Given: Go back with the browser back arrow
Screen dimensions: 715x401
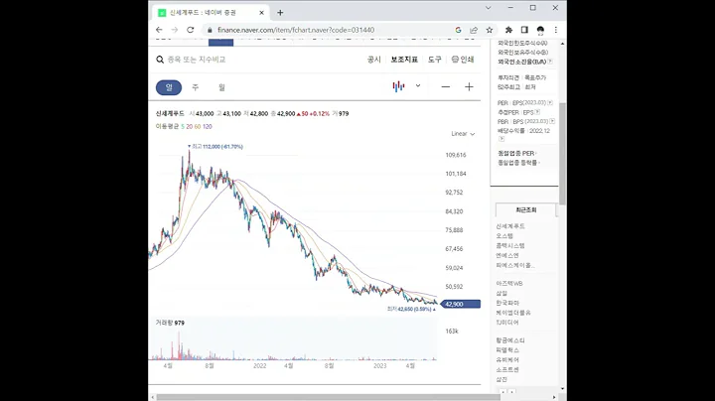Looking at the screenshot, I should [x=159, y=30].
